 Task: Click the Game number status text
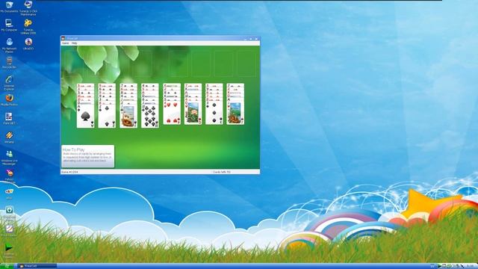click(x=69, y=172)
